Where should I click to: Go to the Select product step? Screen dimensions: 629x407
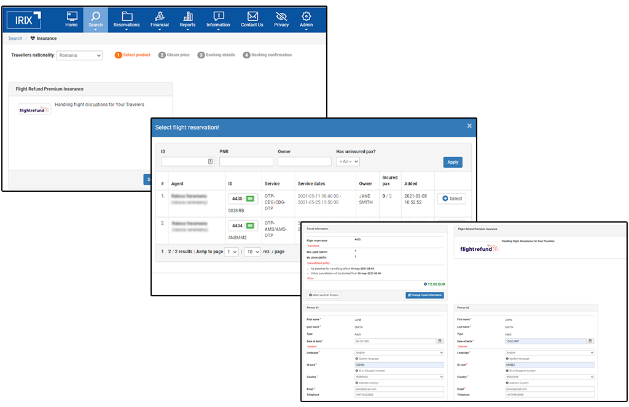pos(133,55)
